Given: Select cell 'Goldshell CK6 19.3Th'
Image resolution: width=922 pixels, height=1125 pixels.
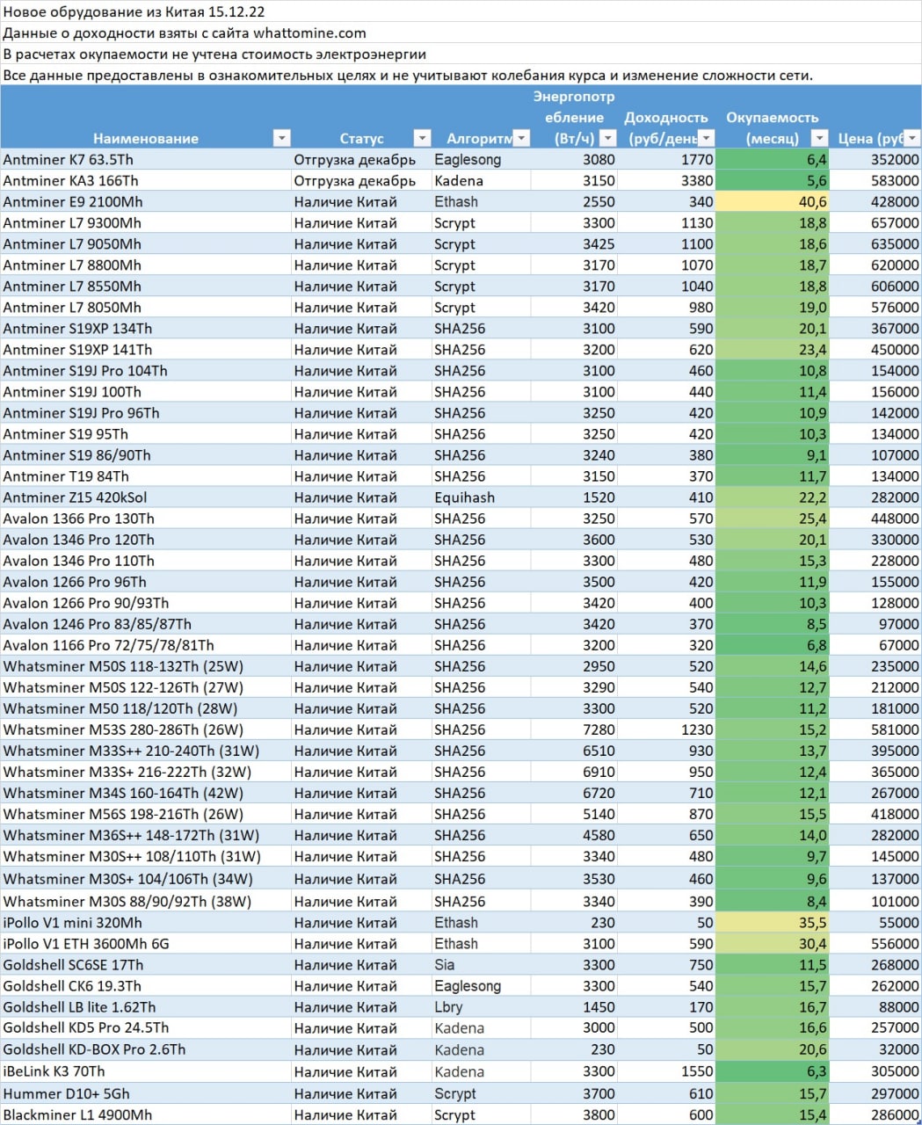Looking at the screenshot, I should click(x=146, y=985).
